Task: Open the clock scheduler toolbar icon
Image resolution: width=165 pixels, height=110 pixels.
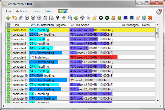Action: click(x=39, y=18)
